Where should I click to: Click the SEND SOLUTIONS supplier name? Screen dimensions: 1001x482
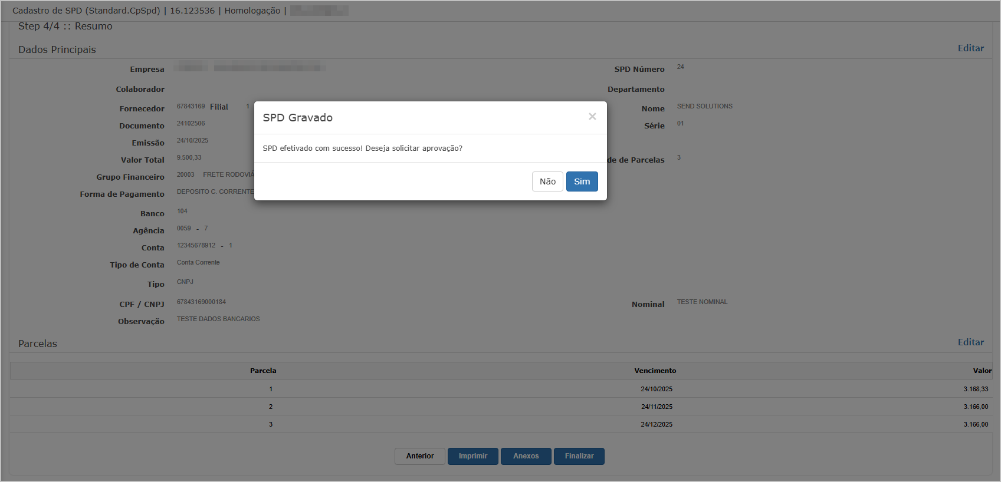pyautogui.click(x=704, y=106)
